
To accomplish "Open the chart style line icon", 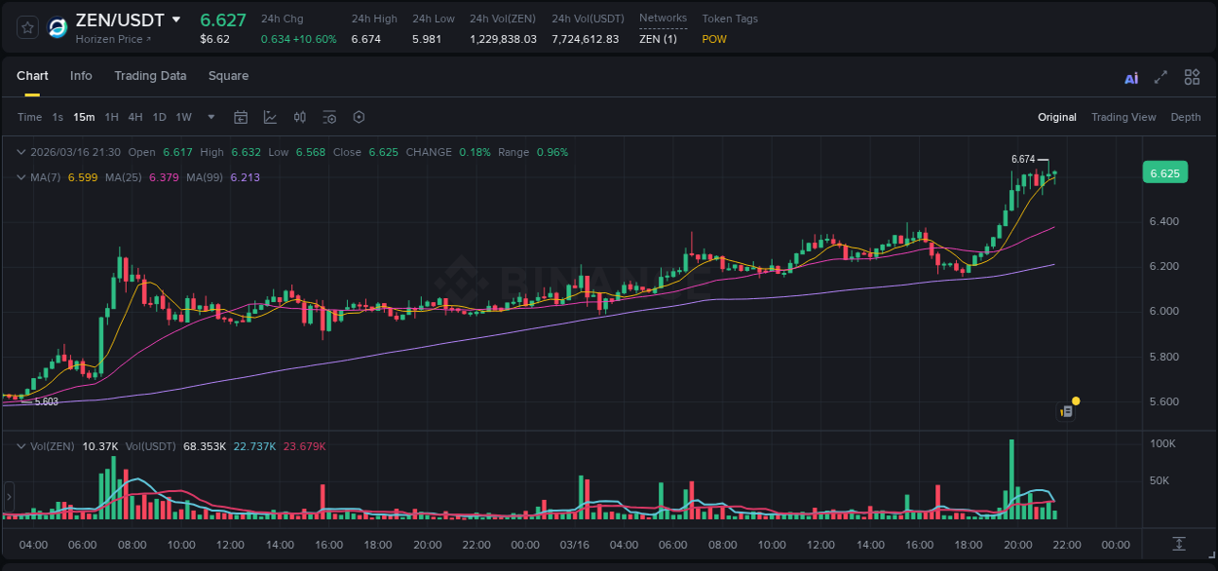I will click(x=270, y=117).
